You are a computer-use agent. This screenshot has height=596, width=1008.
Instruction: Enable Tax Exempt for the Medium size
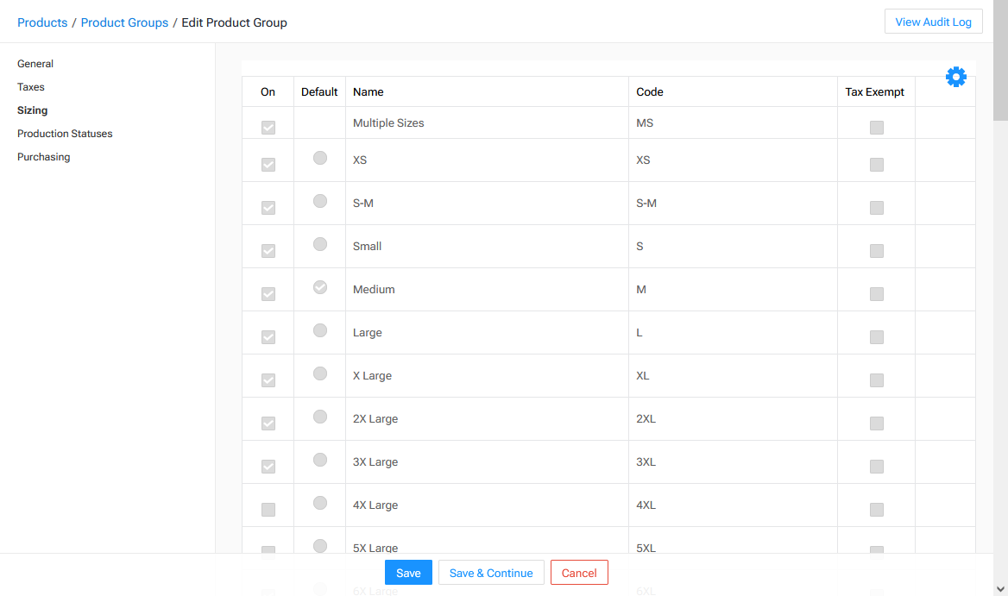pyautogui.click(x=876, y=293)
